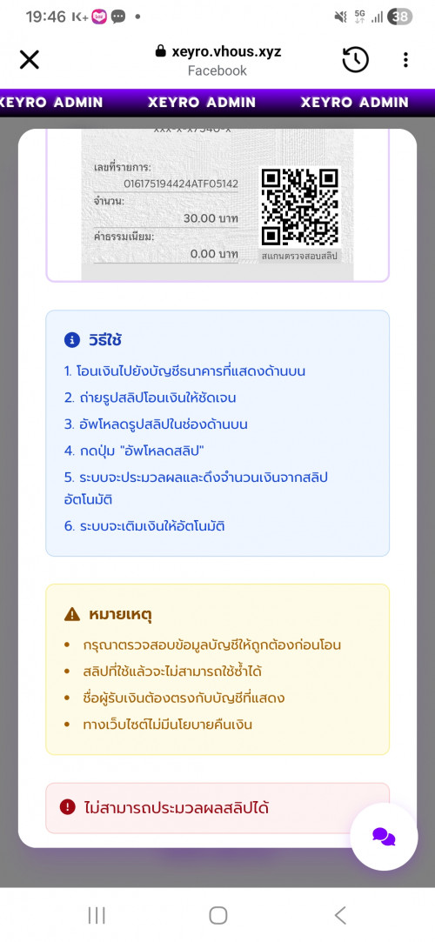Image resolution: width=435 pixels, height=942 pixels.
Task: Tap the 30.00 บาท amount on the slip
Action: coord(211,218)
